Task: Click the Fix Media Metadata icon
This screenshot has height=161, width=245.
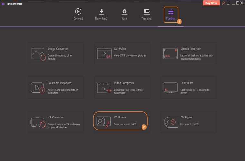Action: click(x=38, y=88)
